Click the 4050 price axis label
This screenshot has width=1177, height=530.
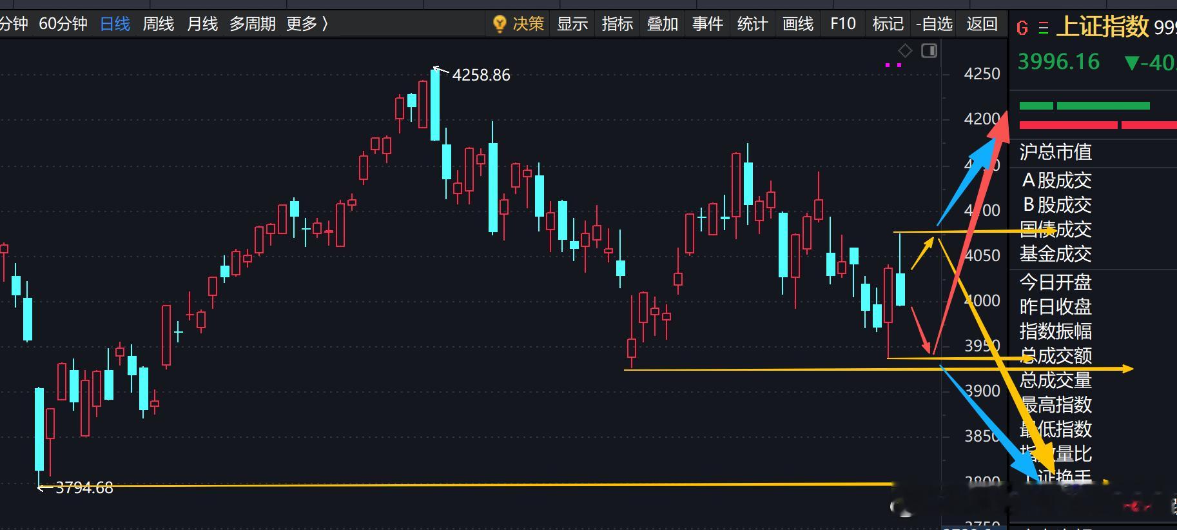[x=982, y=255]
